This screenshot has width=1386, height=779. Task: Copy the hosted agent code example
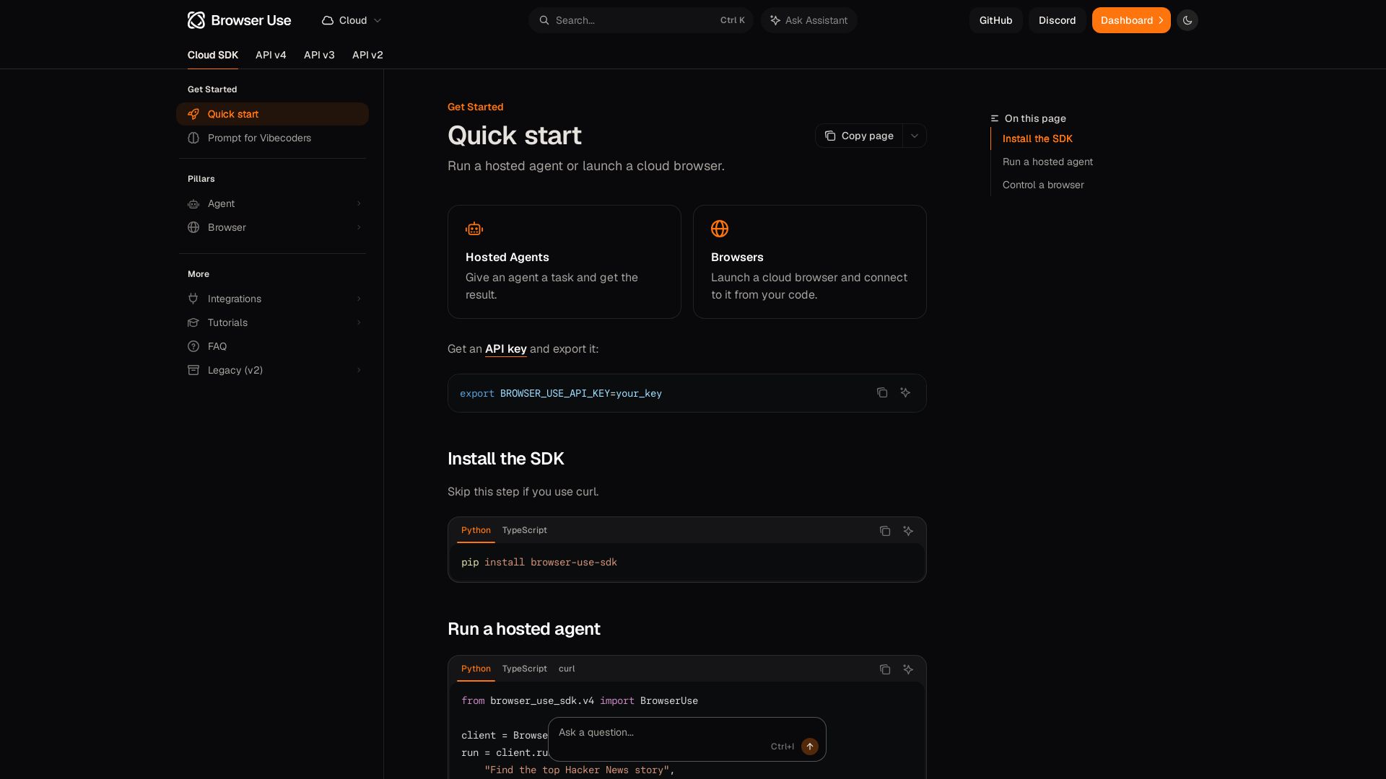click(885, 669)
